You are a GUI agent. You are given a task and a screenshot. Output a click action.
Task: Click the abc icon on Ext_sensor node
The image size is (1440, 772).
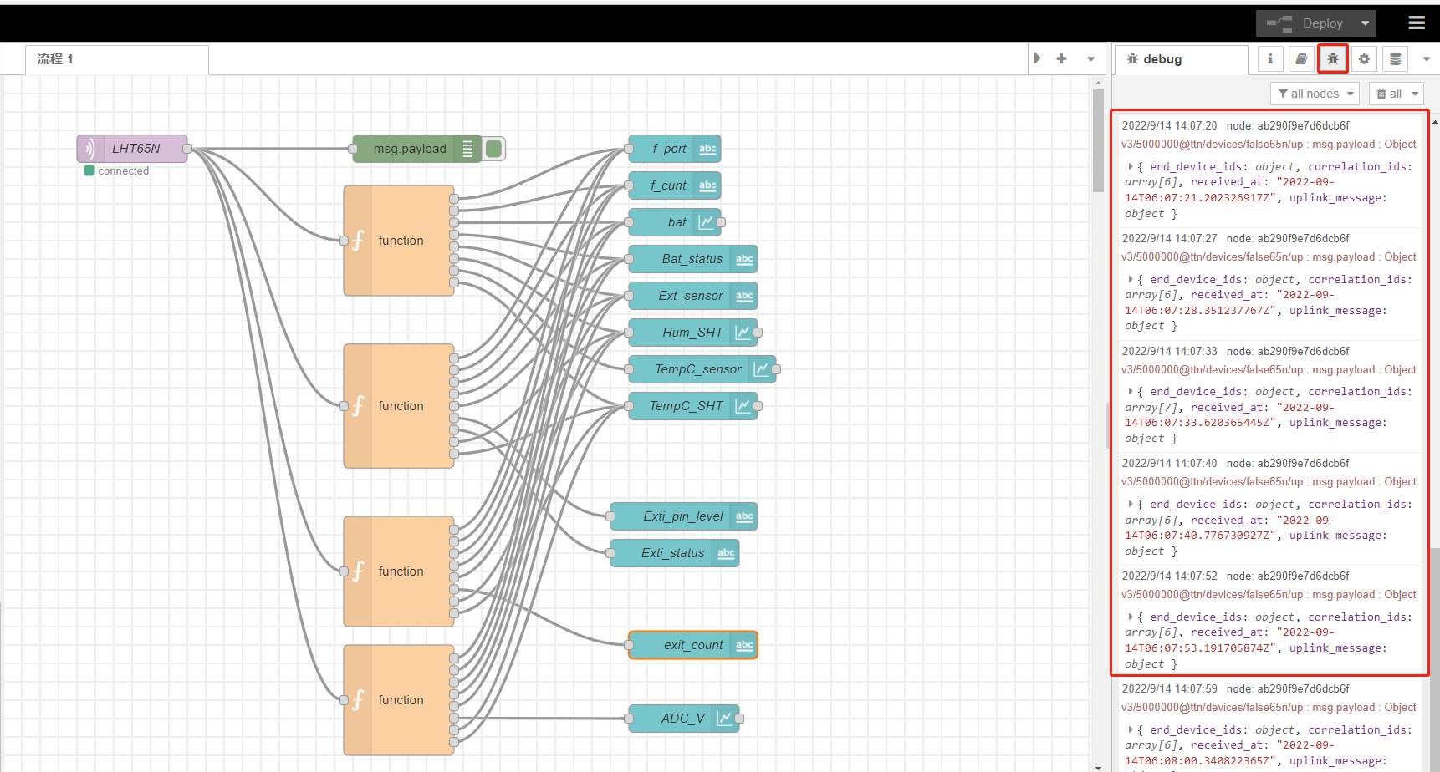click(744, 296)
